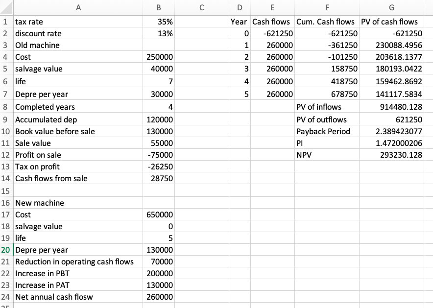433x308 pixels.
Task: Click the row 15 header
Action: click(x=6, y=190)
